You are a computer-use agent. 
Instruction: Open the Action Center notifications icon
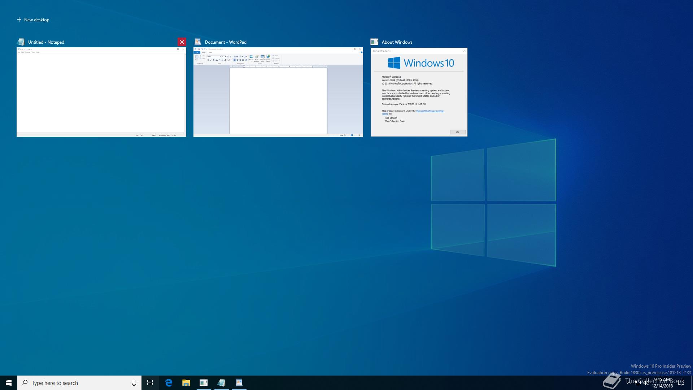[x=681, y=383]
